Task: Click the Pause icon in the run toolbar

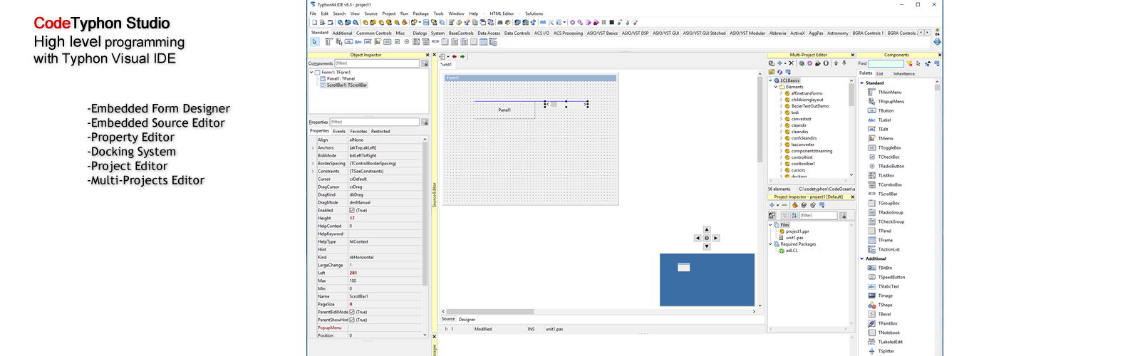Action: [603, 23]
